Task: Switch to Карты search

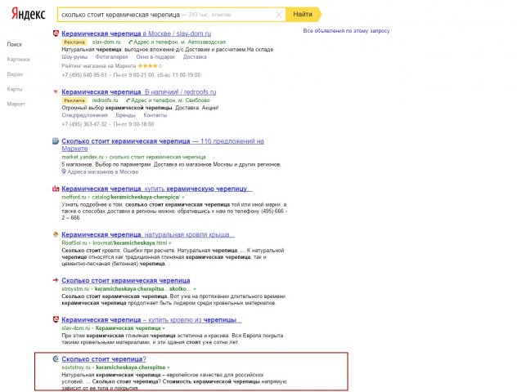Action: coord(15,89)
